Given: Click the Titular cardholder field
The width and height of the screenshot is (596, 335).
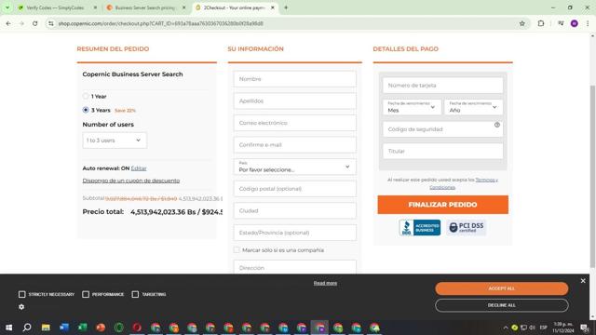Looking at the screenshot, I should [x=443, y=151].
